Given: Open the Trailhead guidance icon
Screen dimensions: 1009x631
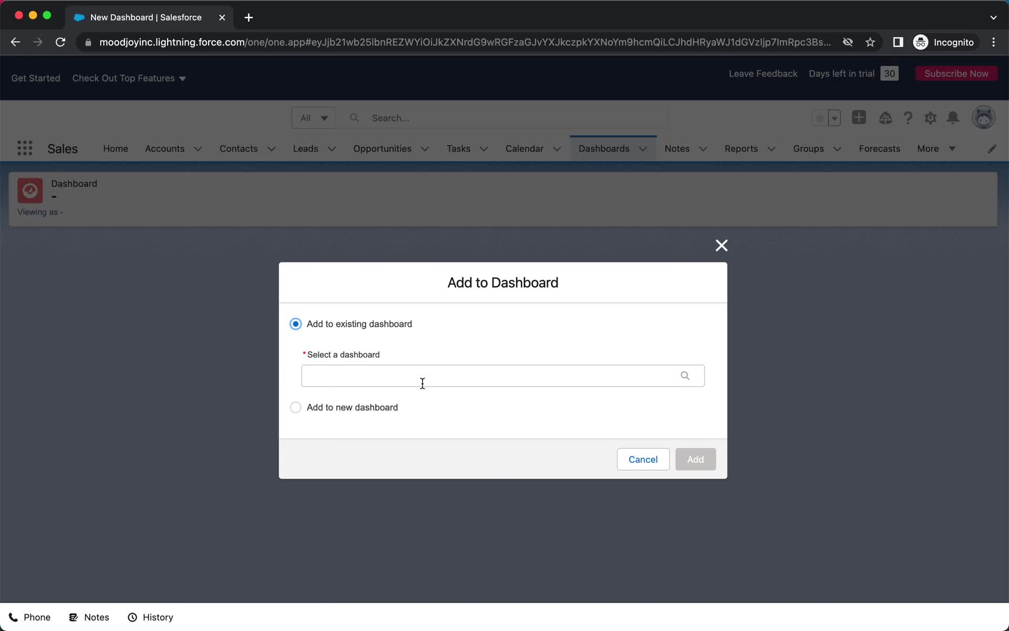Looking at the screenshot, I should point(886,118).
